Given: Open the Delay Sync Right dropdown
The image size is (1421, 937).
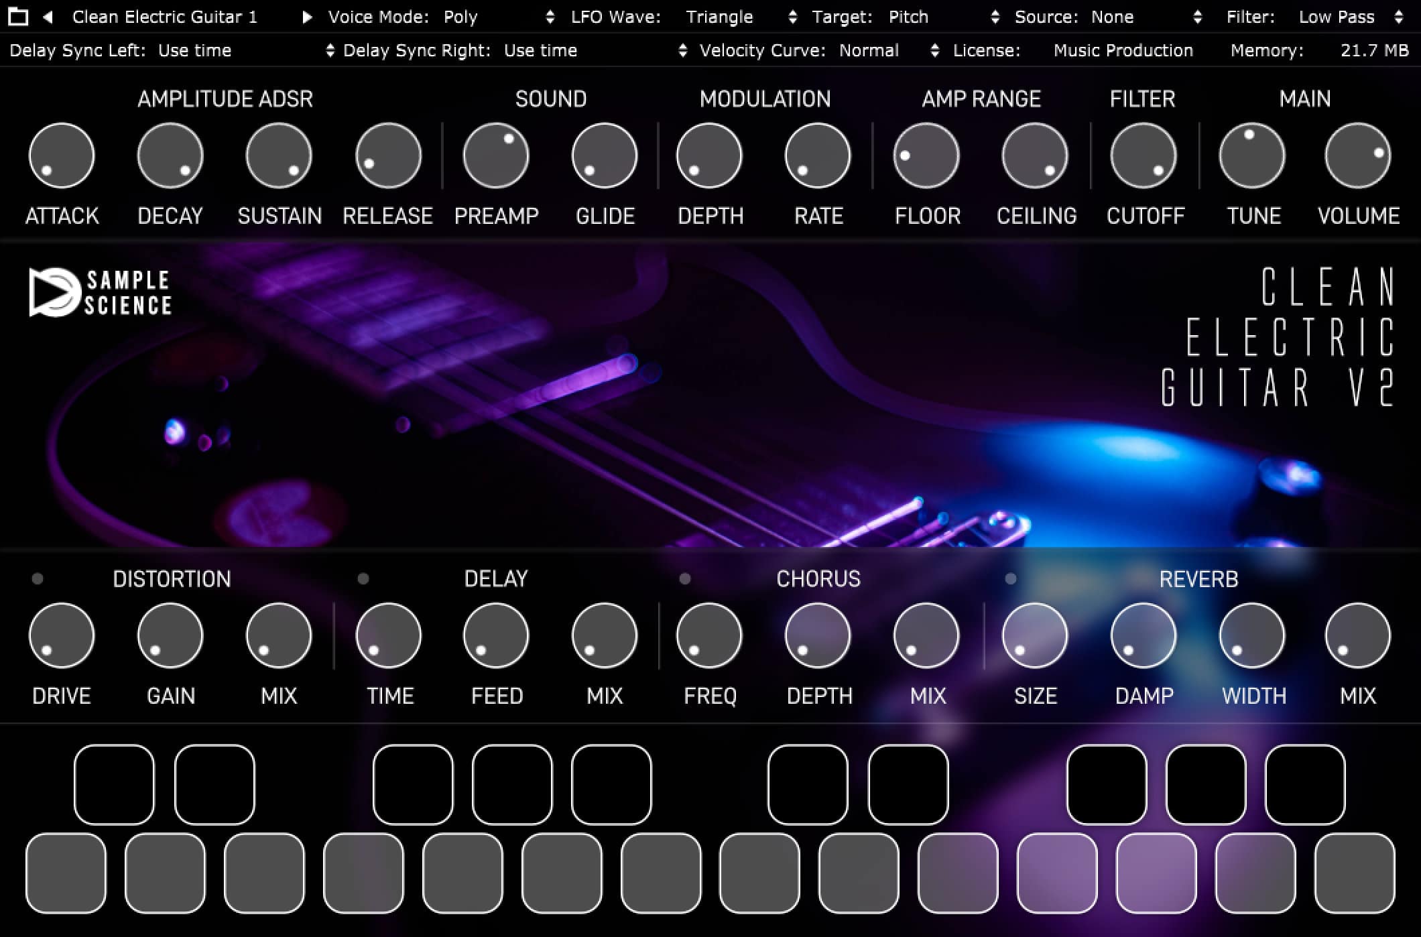Looking at the screenshot, I should coord(596,50).
